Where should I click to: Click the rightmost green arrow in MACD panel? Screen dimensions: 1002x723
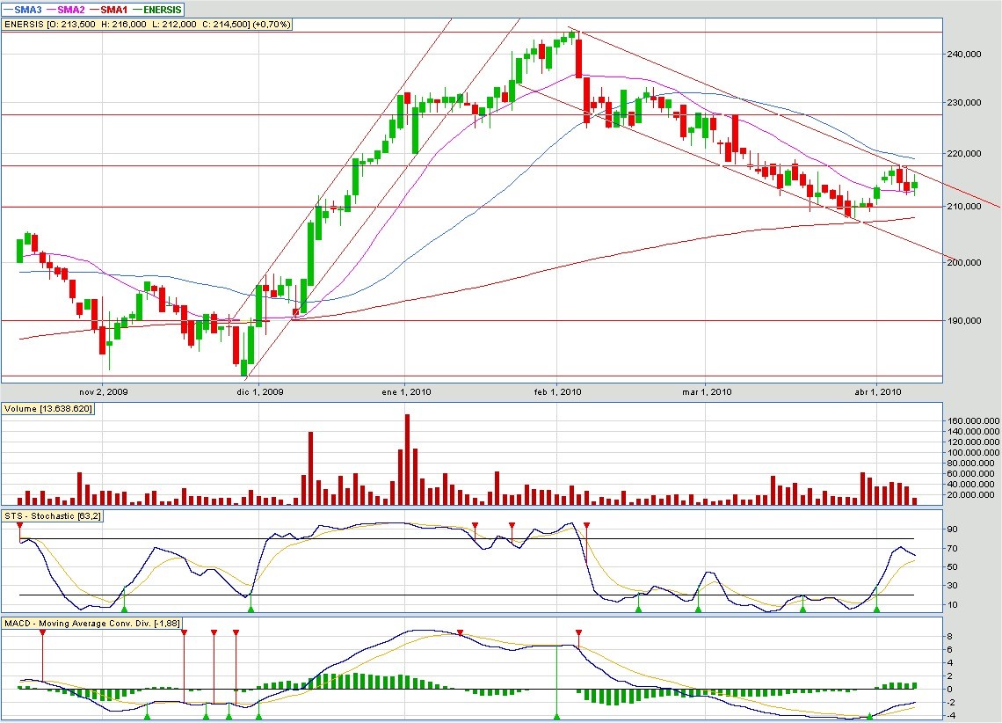868,716
